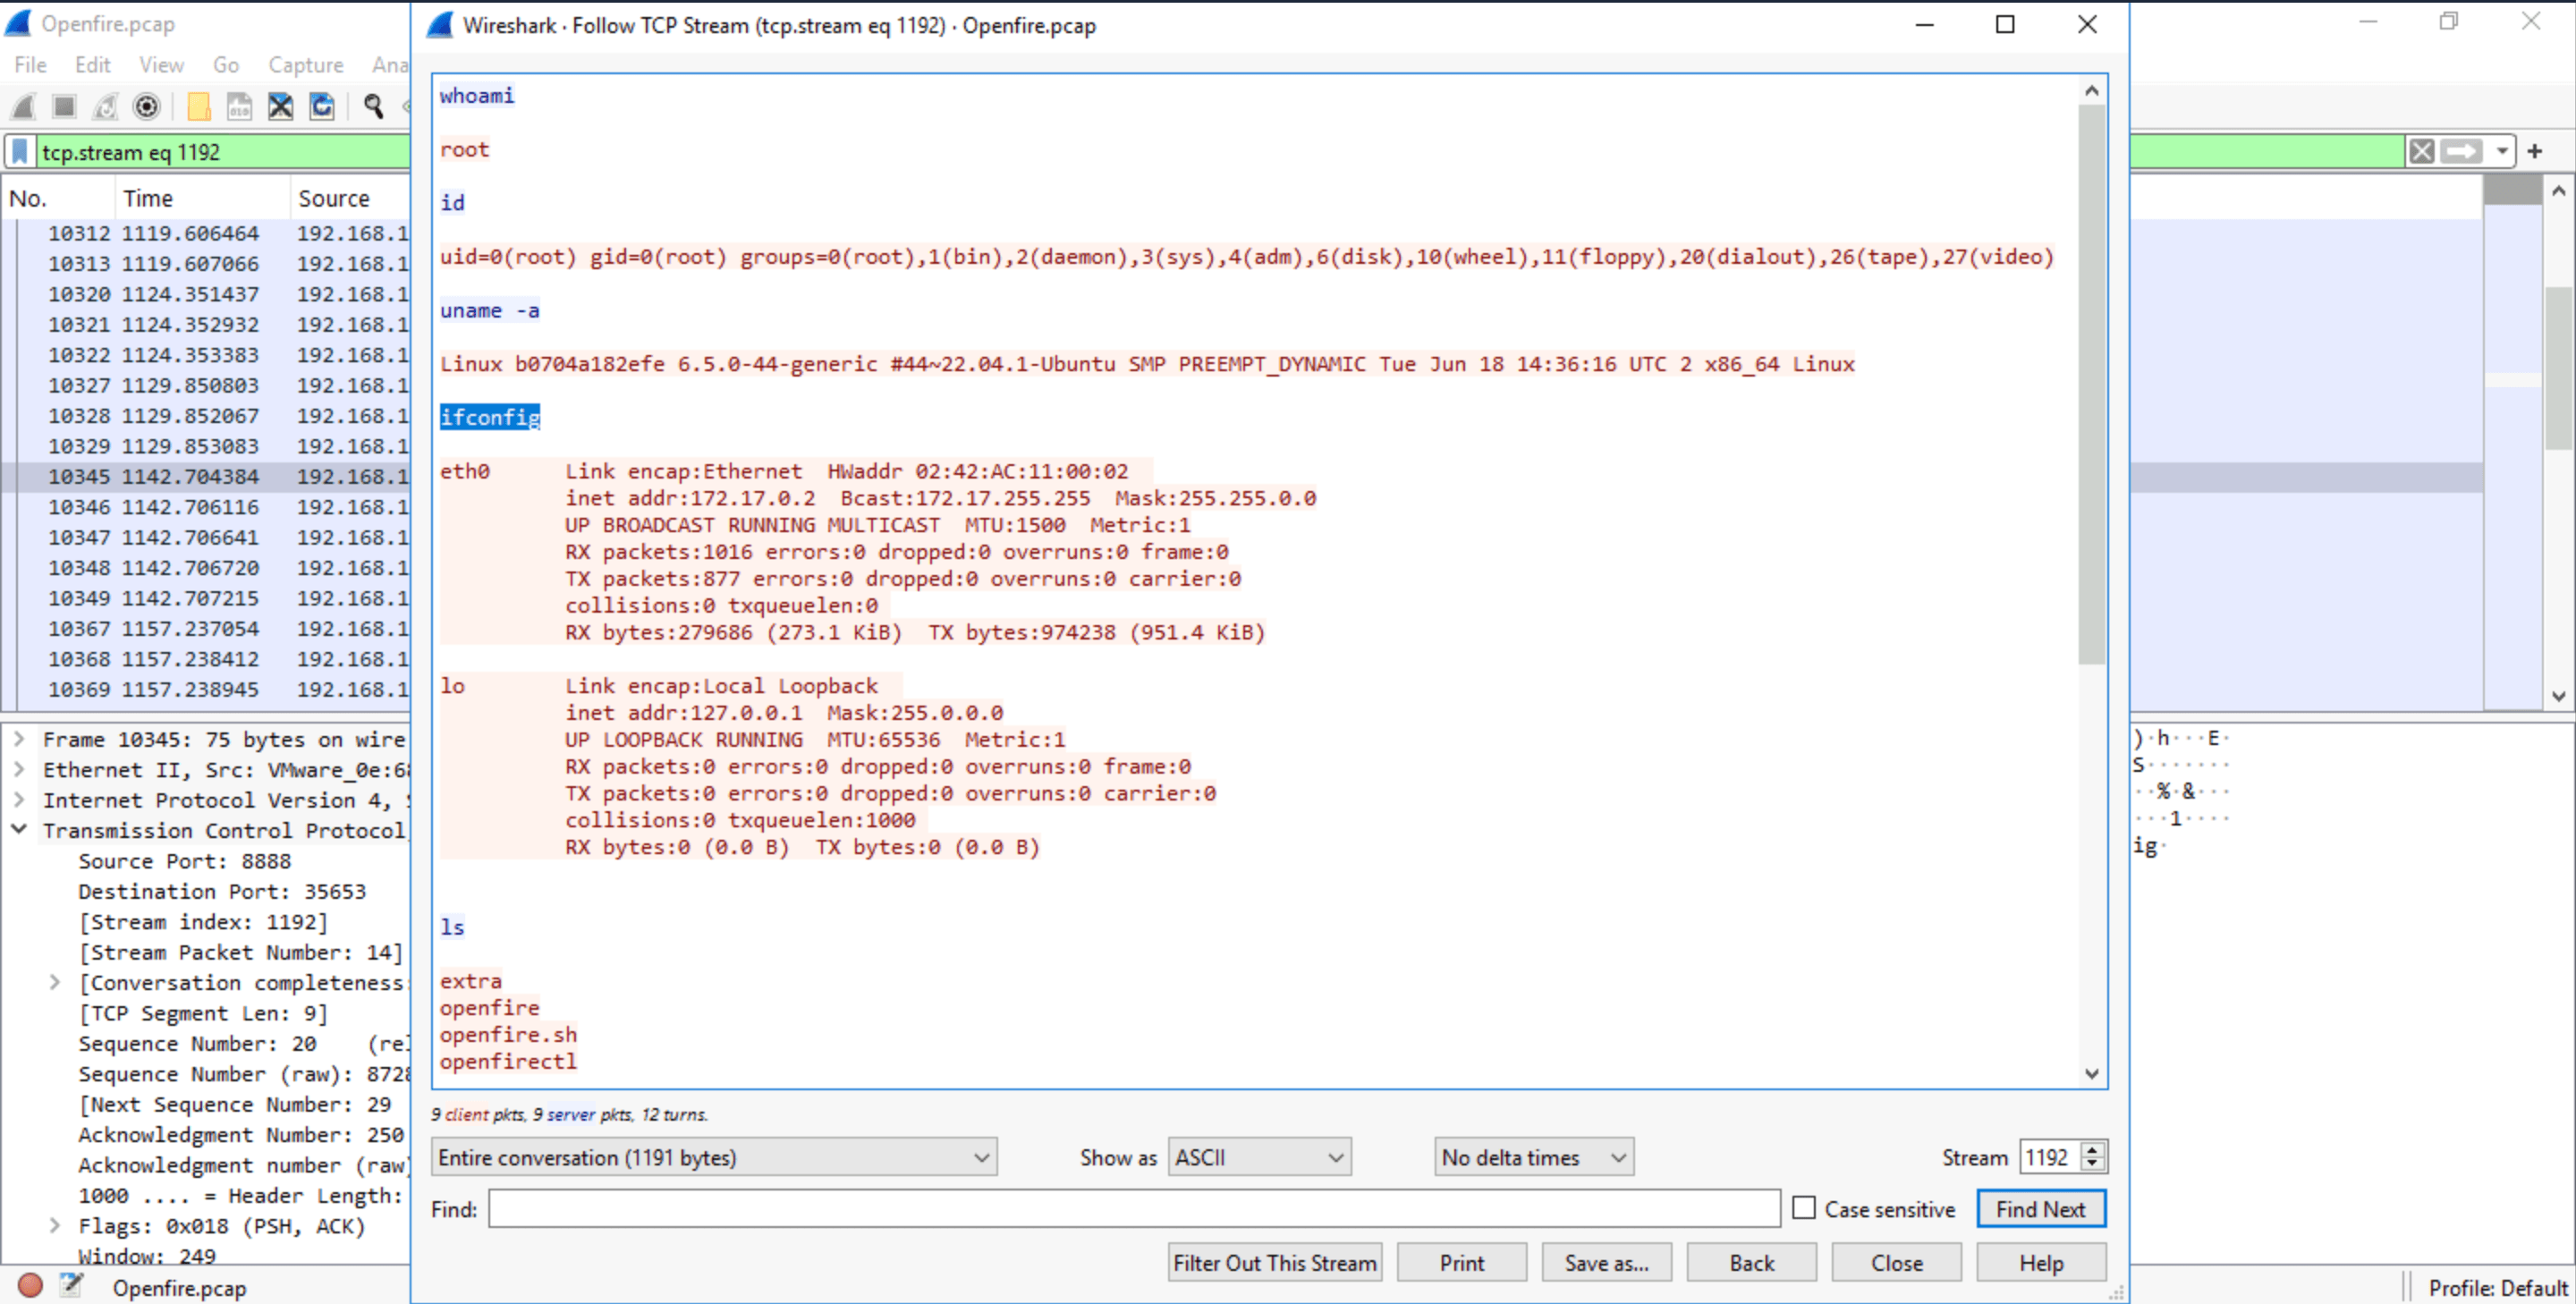Click Profile: Default in the status bar

click(2497, 1287)
